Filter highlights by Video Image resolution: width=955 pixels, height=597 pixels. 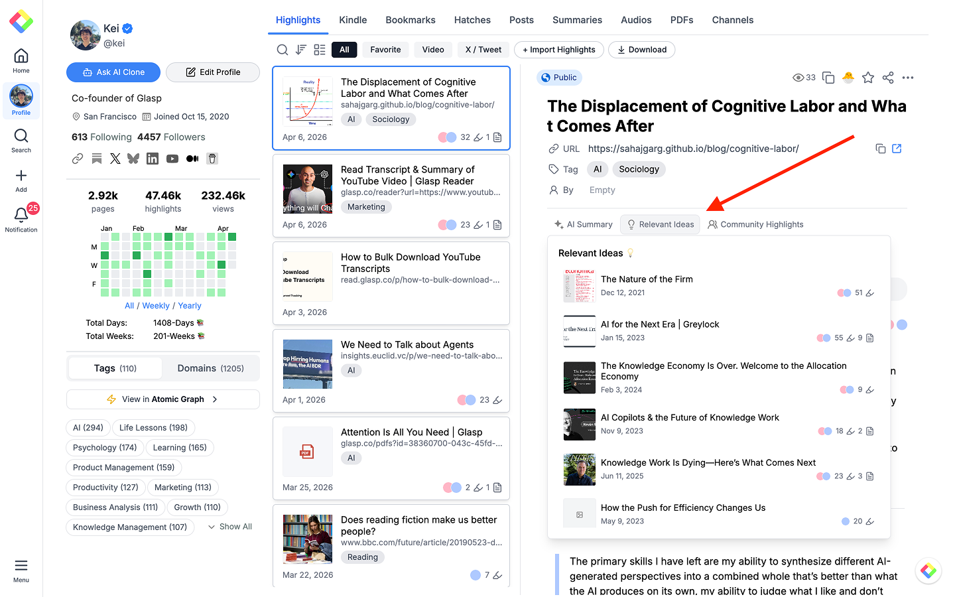coord(433,50)
